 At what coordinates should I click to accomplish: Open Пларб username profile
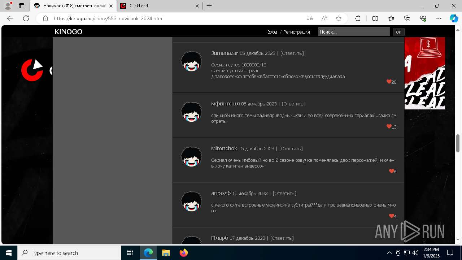(x=219, y=238)
